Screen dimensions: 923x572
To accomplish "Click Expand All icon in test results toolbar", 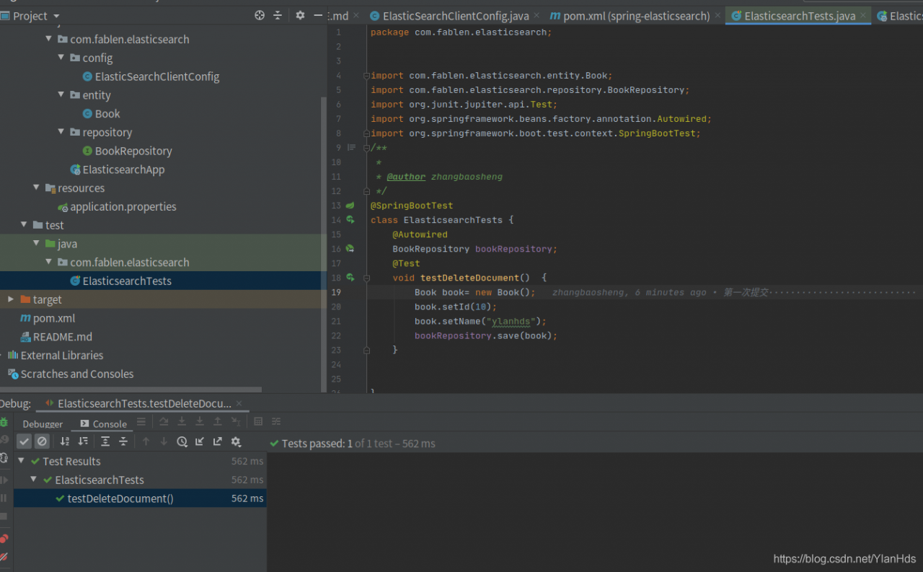I will point(105,441).
